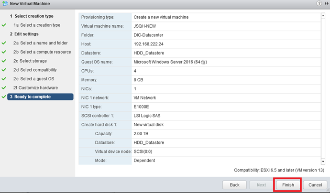
Task: Cancel the New Virtual Machine wizard
Action: pos(315,185)
